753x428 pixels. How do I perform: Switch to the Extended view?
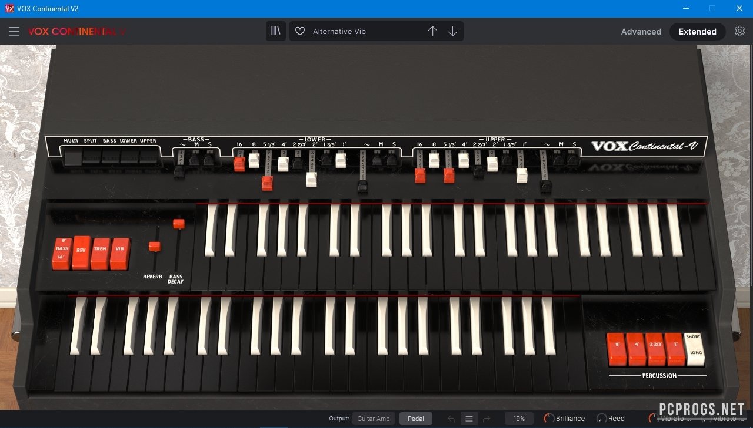(697, 32)
